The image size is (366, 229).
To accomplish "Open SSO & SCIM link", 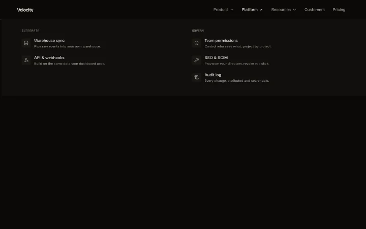I will tap(216, 58).
